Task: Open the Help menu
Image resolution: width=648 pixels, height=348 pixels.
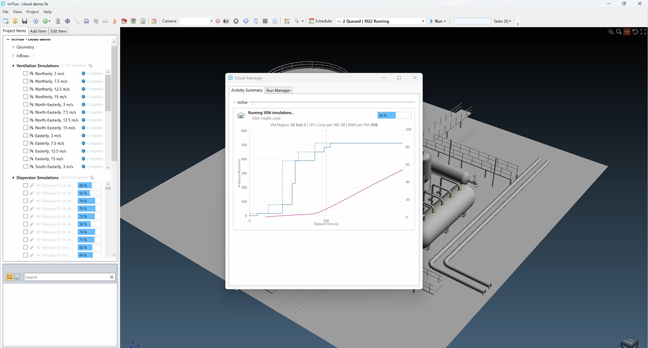Action: pos(48,12)
